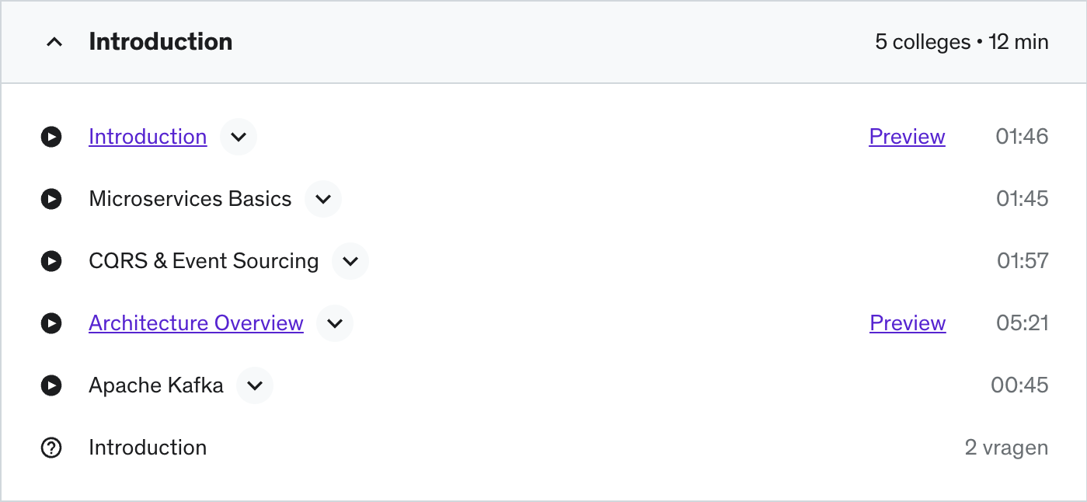Viewport: 1087px width, 502px height.
Task: Click the Apache Kafka lecture title
Action: pyautogui.click(x=156, y=385)
